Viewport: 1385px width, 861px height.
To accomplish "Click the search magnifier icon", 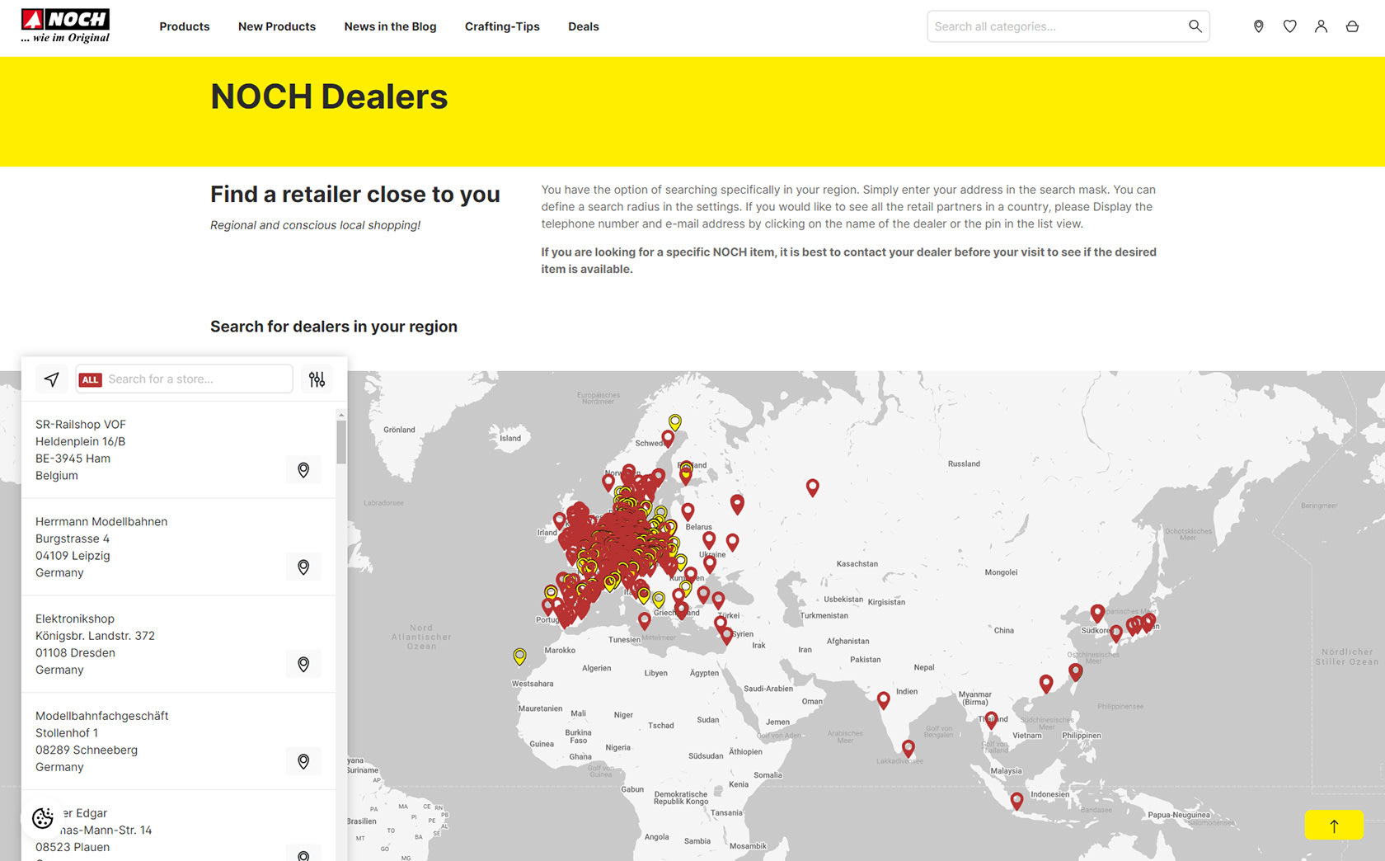I will click(x=1195, y=26).
